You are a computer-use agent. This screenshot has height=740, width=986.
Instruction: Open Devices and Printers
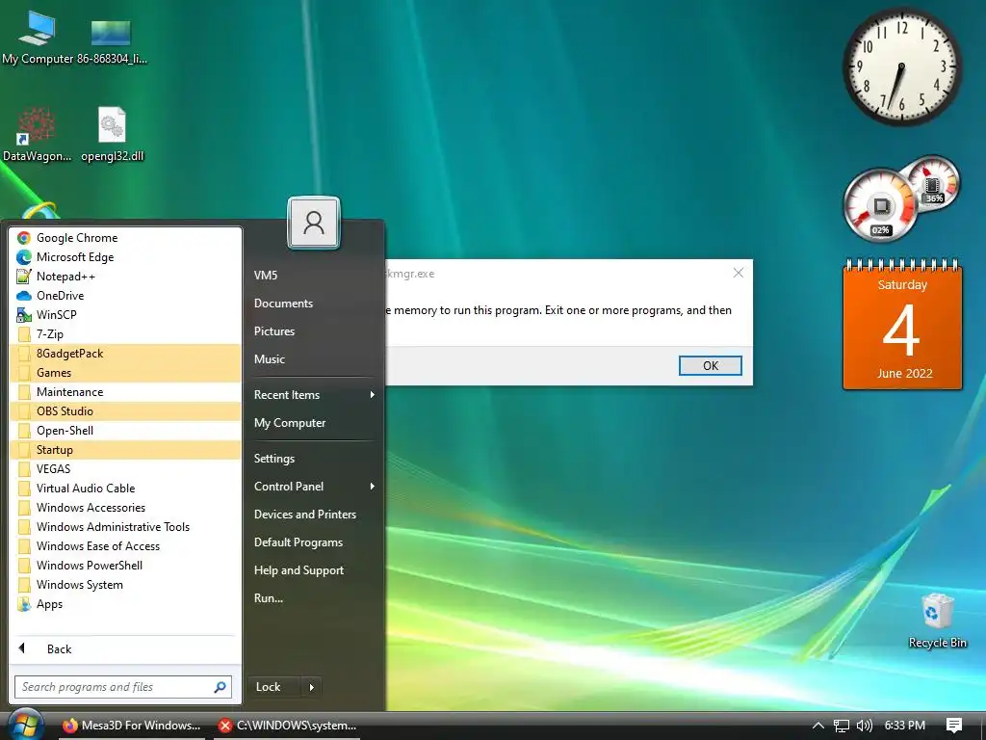tap(313, 515)
